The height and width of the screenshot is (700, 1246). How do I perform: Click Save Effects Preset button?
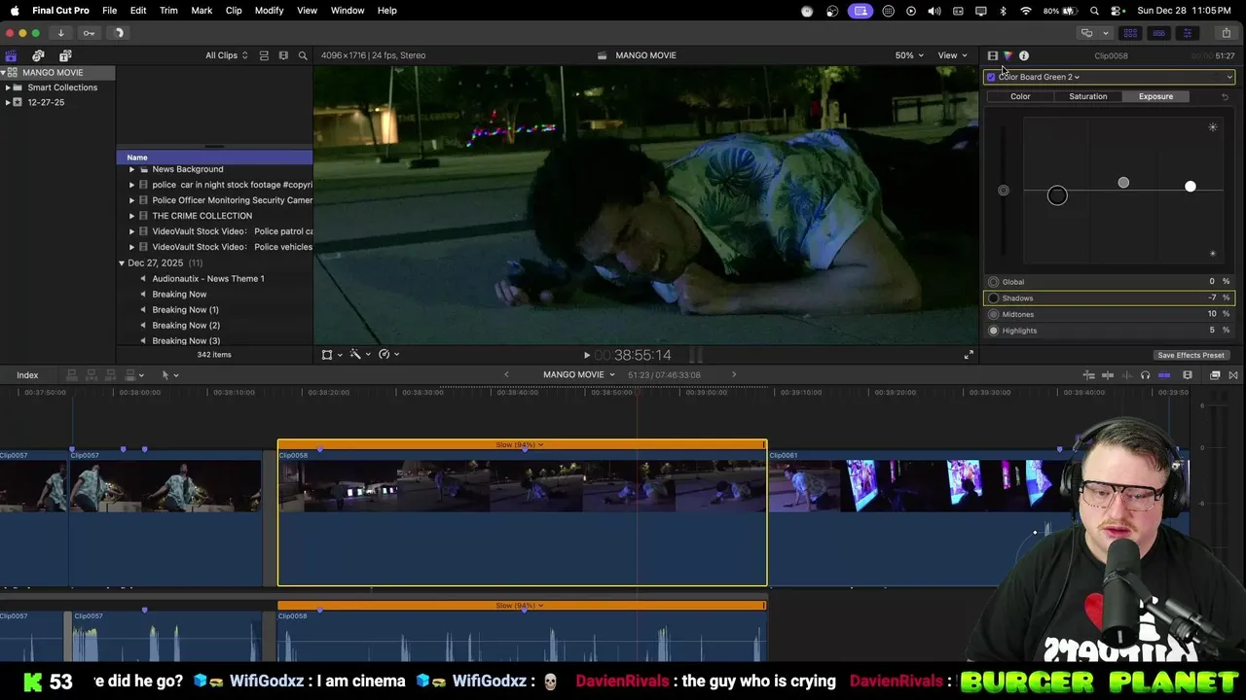[x=1191, y=355]
